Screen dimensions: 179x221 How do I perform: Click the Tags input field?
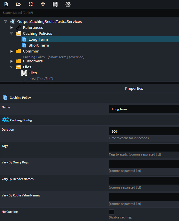144,148
